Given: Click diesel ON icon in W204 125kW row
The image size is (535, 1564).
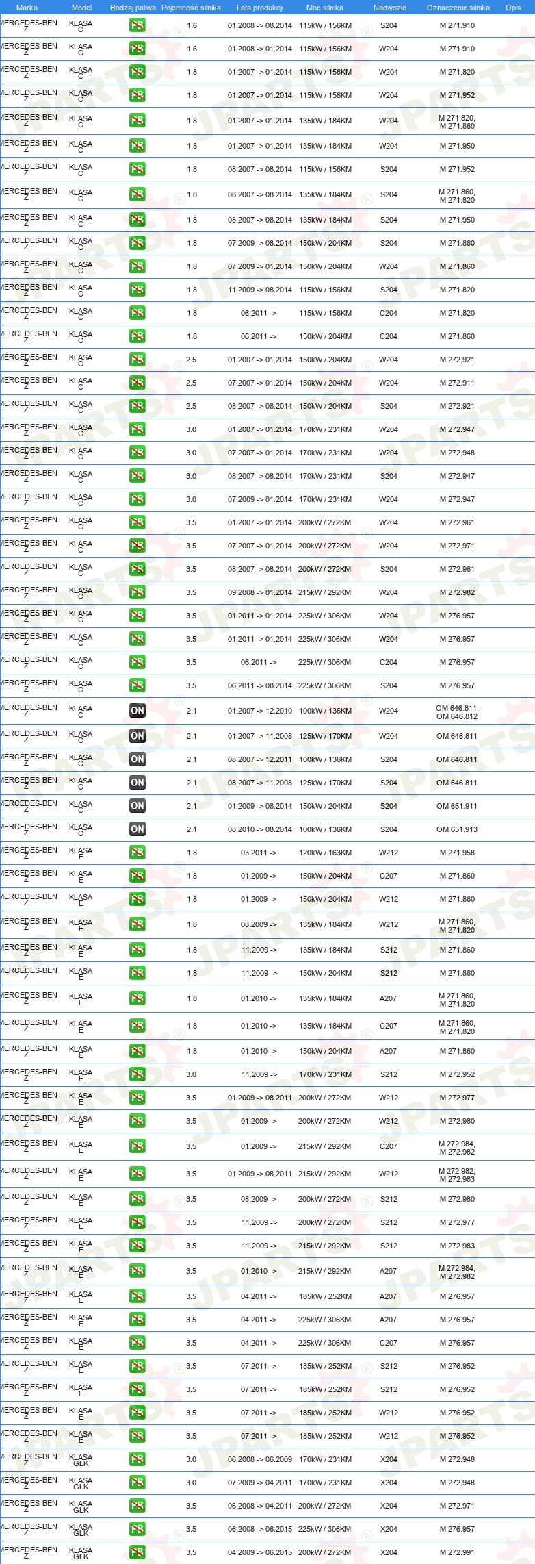Looking at the screenshot, I should [x=137, y=737].
